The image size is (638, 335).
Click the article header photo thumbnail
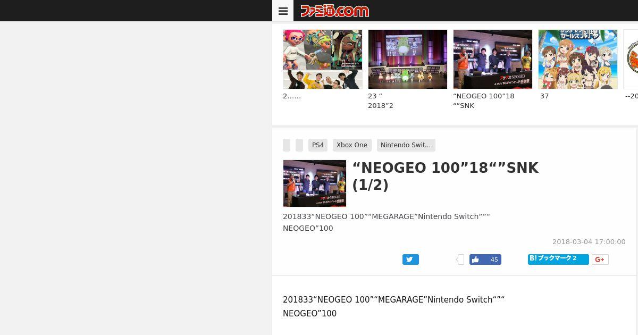coord(315,183)
